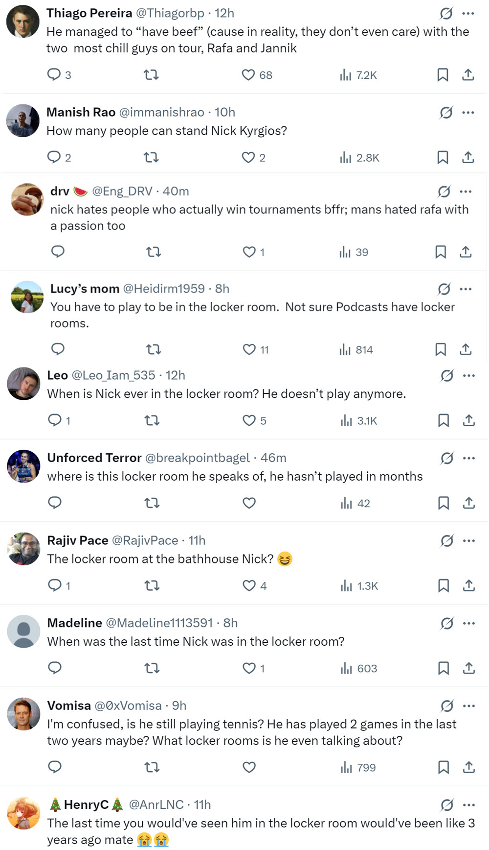Visit Leo's profile by clicking @Leo_Iam_535
Viewport: 489px width, 850px height.
click(x=112, y=375)
